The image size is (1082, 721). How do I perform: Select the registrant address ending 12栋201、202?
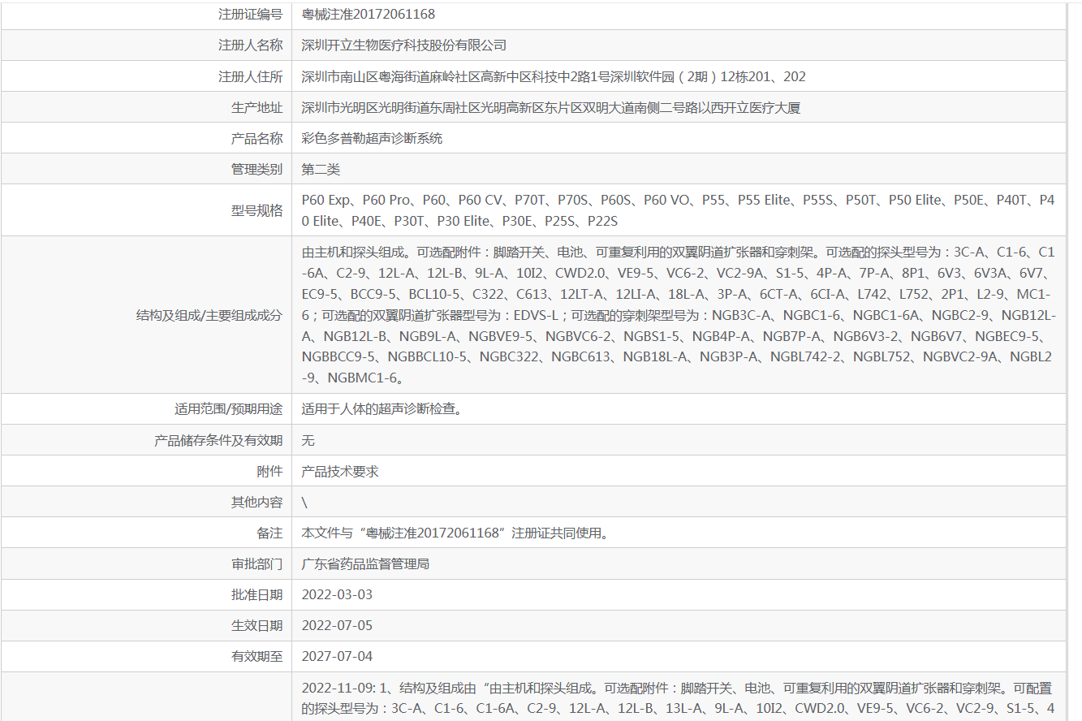click(554, 76)
